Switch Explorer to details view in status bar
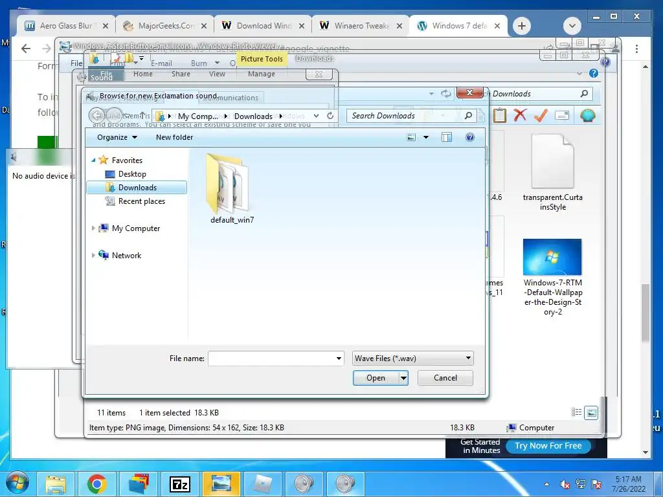 click(576, 412)
